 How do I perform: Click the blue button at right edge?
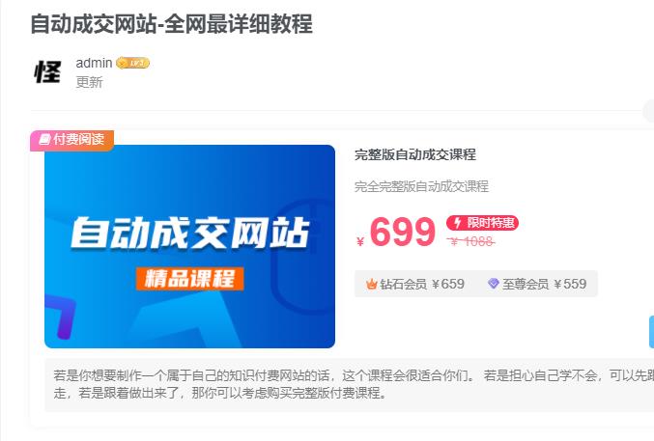pos(651,332)
